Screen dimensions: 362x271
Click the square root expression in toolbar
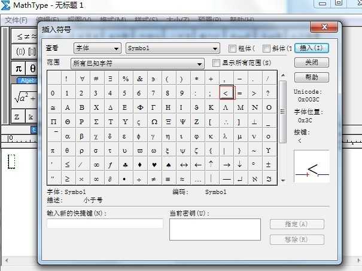pyautogui.click(x=25, y=98)
